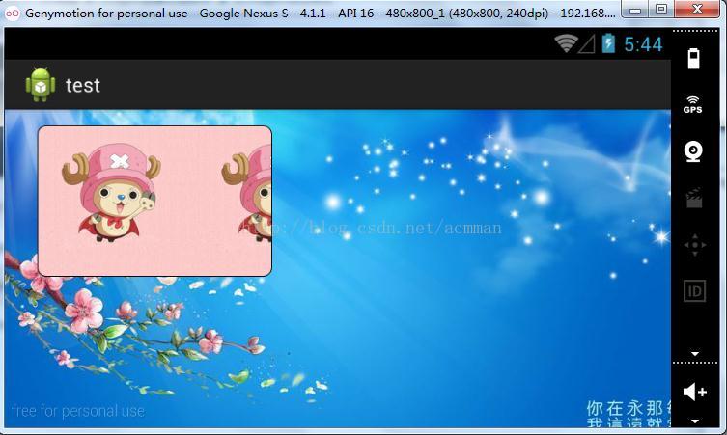Minimize the Genymotion window

click(635, 10)
